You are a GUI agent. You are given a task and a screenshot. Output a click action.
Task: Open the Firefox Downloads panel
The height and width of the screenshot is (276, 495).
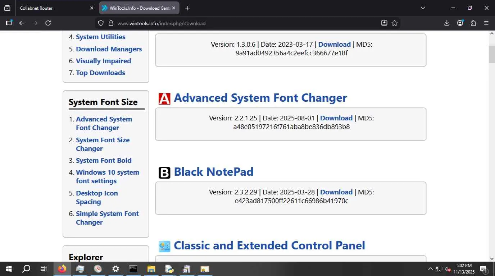click(x=447, y=23)
